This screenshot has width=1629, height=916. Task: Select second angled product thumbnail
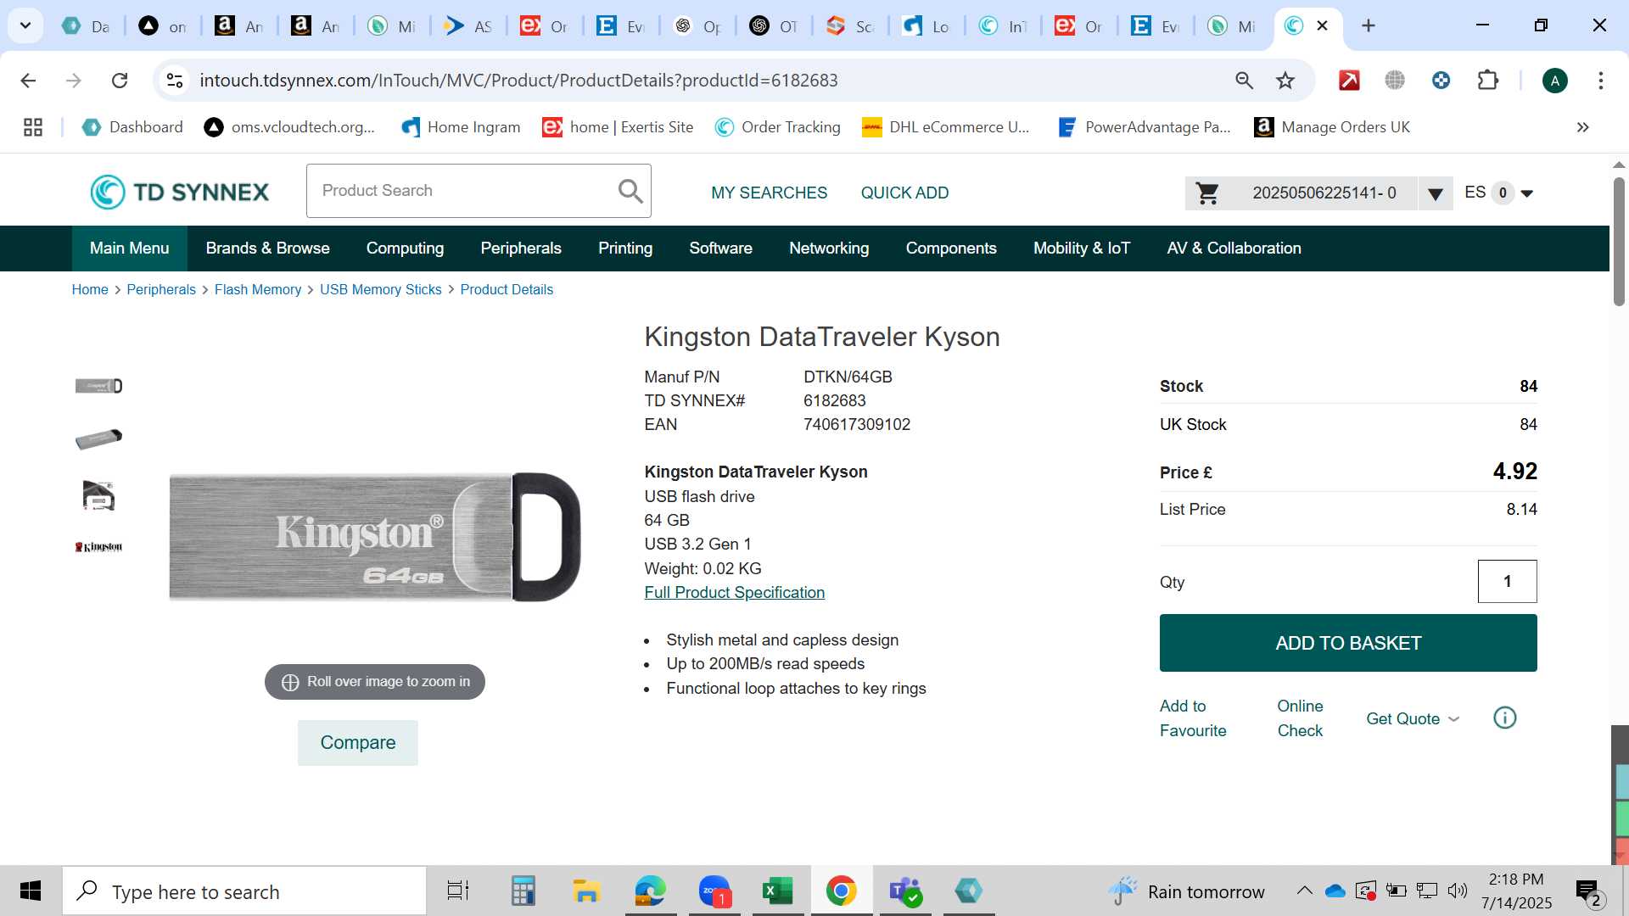98,439
